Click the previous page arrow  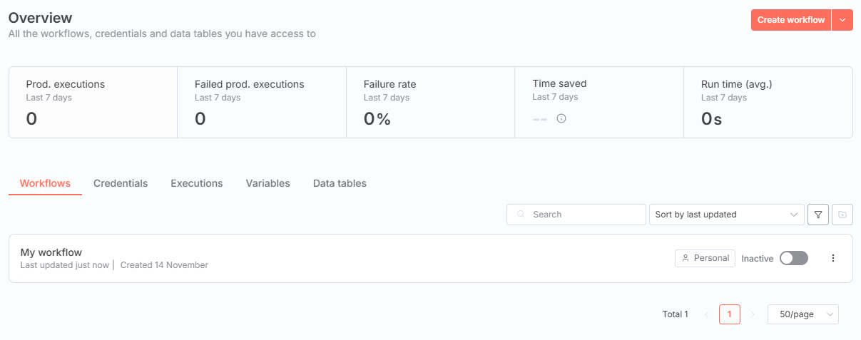point(706,314)
